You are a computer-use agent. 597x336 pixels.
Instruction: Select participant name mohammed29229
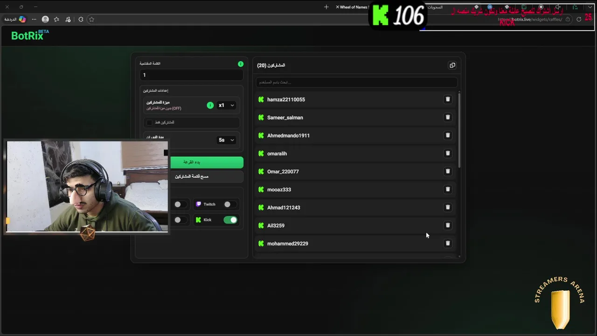click(x=287, y=243)
